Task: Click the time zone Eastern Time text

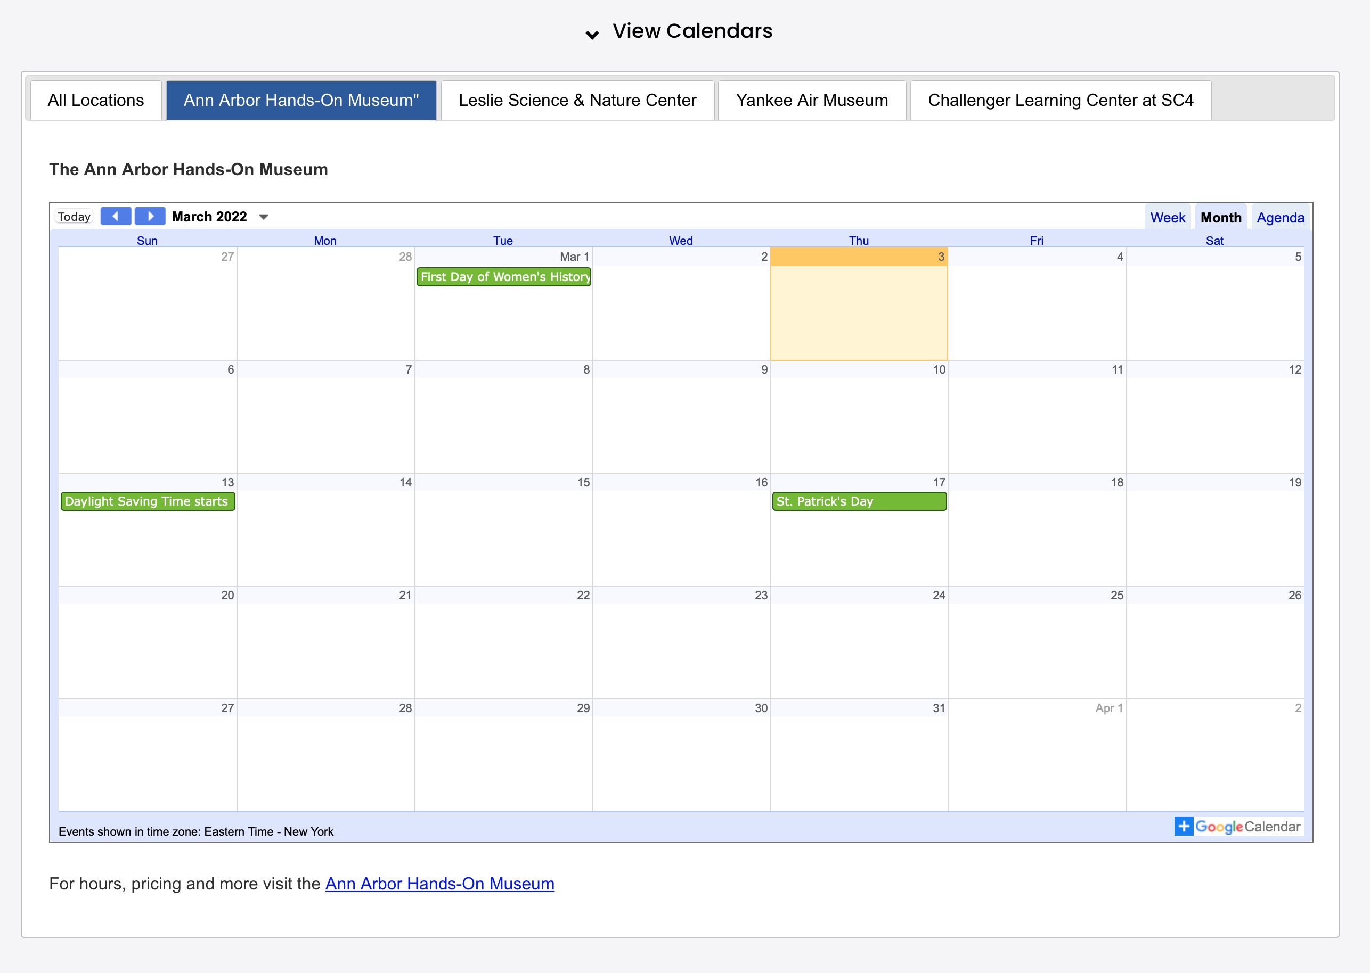Action: 196,831
